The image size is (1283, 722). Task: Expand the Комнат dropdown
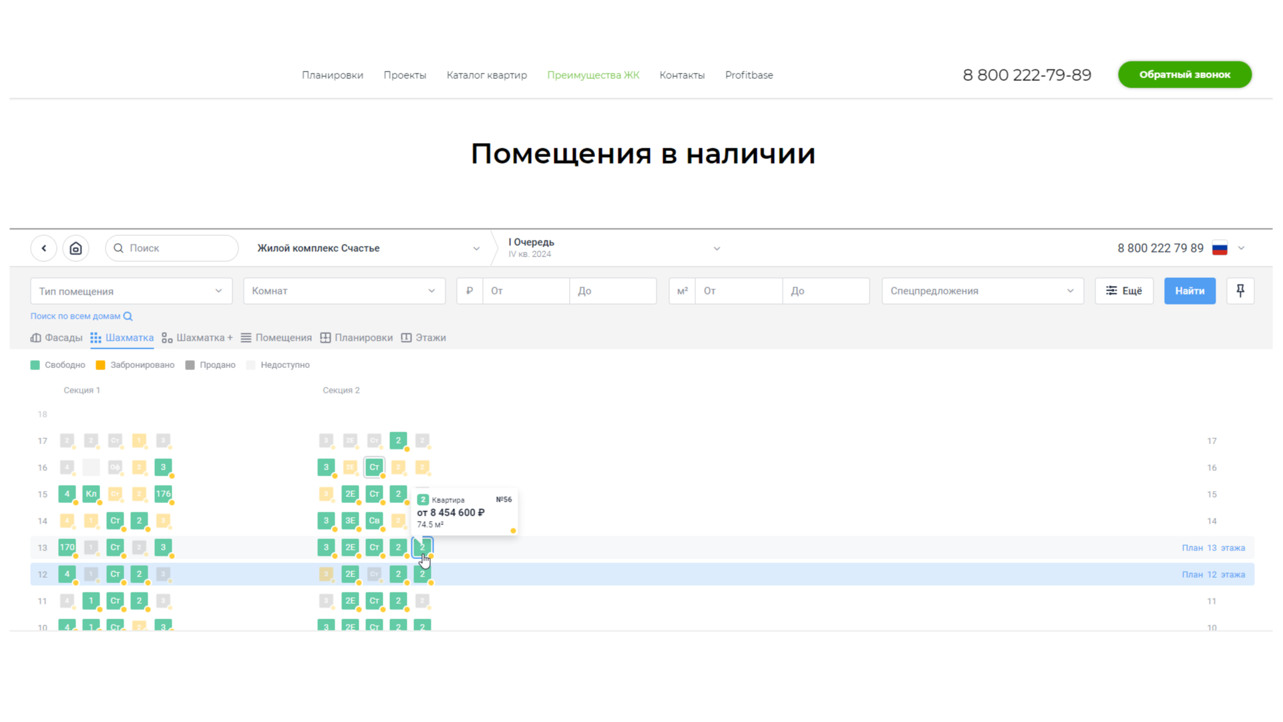(344, 291)
